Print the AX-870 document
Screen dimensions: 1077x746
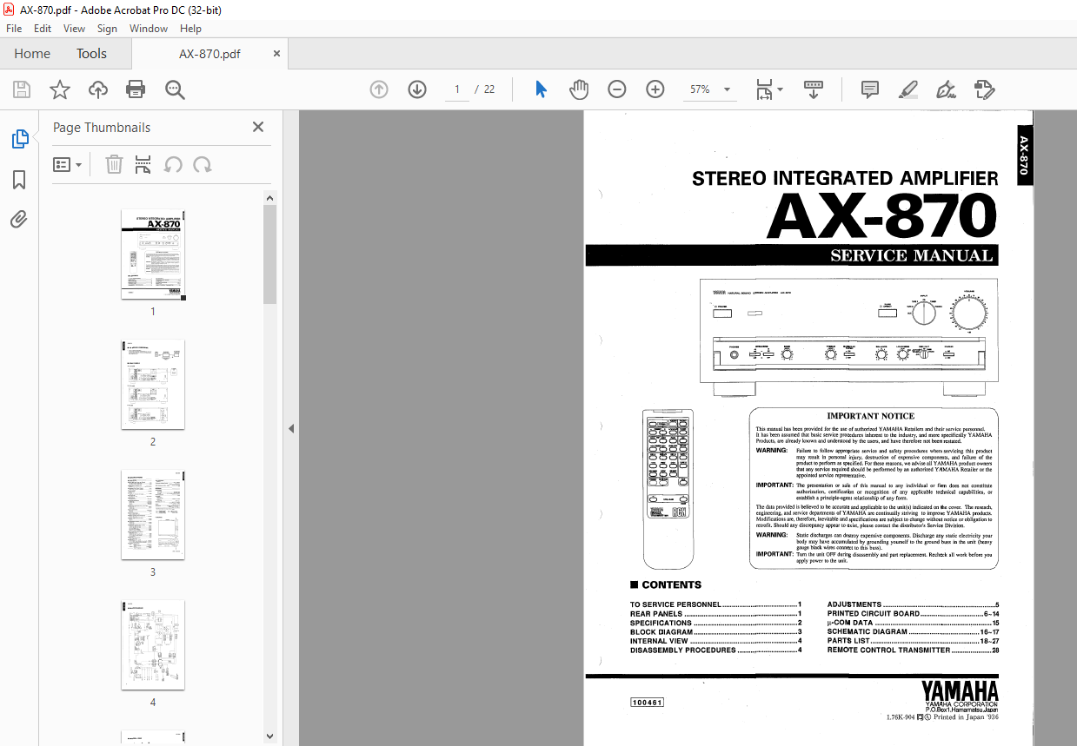(136, 89)
